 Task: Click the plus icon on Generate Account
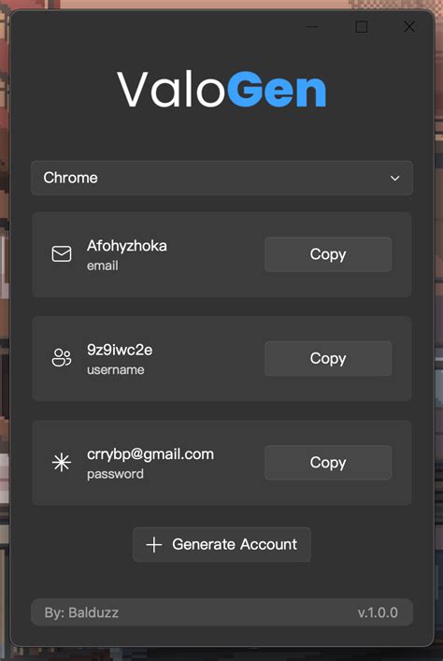(x=154, y=545)
